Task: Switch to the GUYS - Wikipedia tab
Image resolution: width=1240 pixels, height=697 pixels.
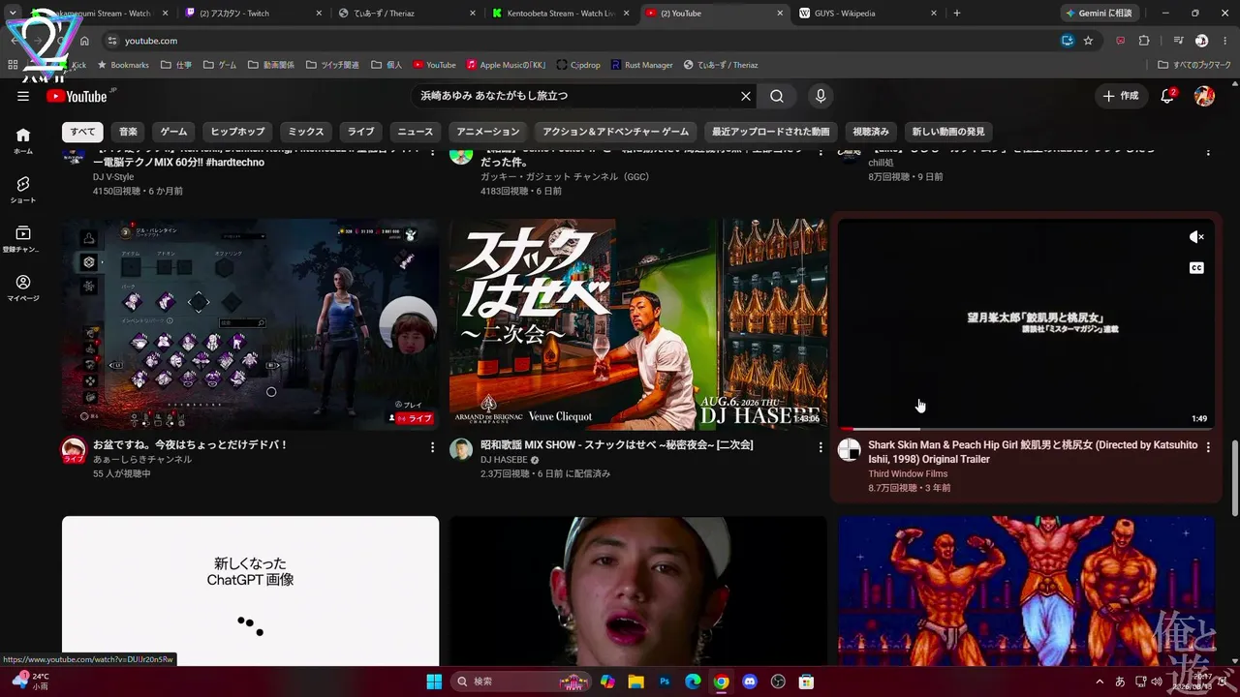Action: [x=868, y=14]
